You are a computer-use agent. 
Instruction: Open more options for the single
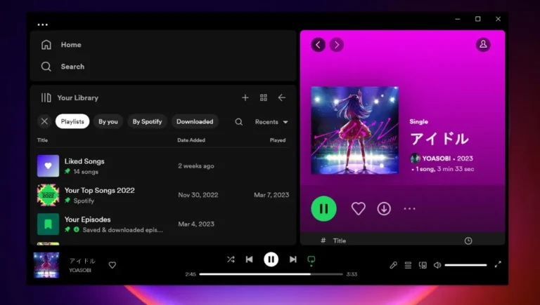pyautogui.click(x=409, y=208)
